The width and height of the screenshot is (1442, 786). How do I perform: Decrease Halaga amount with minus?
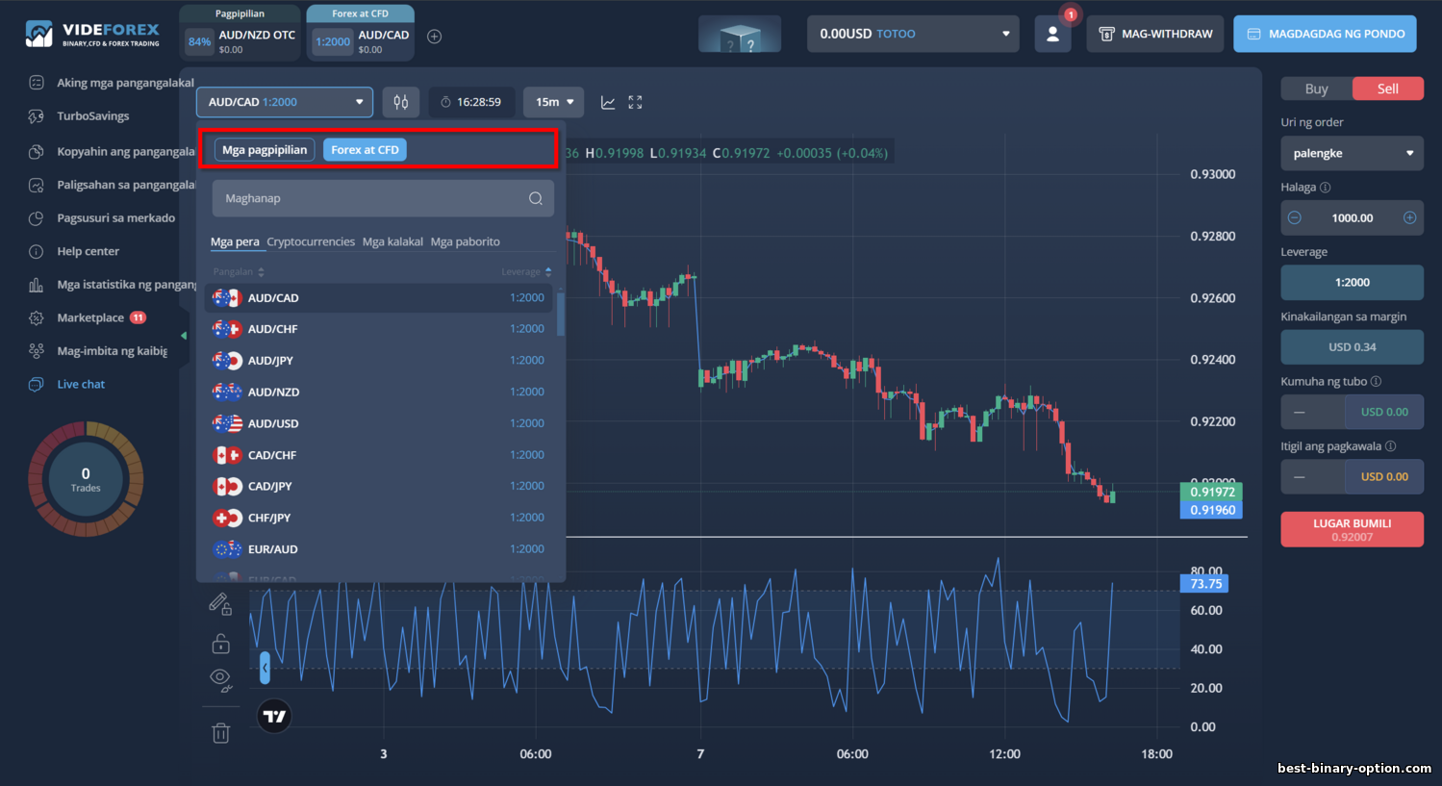(1295, 218)
